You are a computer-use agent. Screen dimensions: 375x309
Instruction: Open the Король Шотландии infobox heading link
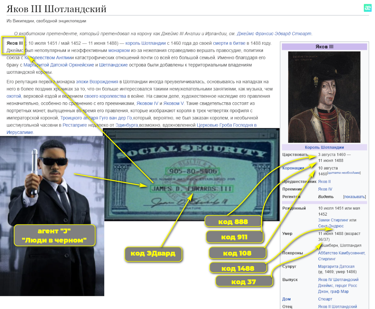(324, 147)
